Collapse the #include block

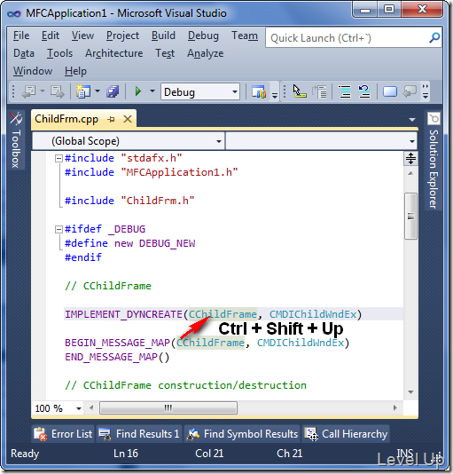click(59, 158)
